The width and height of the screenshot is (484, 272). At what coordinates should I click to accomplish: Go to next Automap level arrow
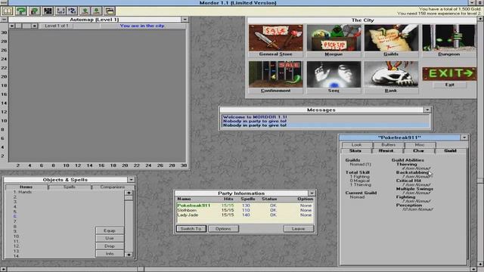pyautogui.click(x=35, y=26)
